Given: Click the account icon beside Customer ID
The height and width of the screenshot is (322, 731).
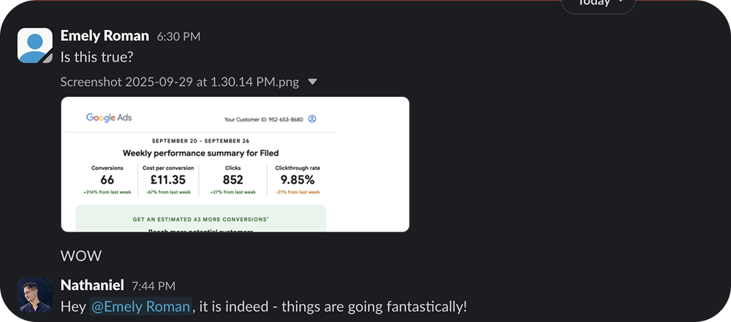Looking at the screenshot, I should pyautogui.click(x=312, y=118).
